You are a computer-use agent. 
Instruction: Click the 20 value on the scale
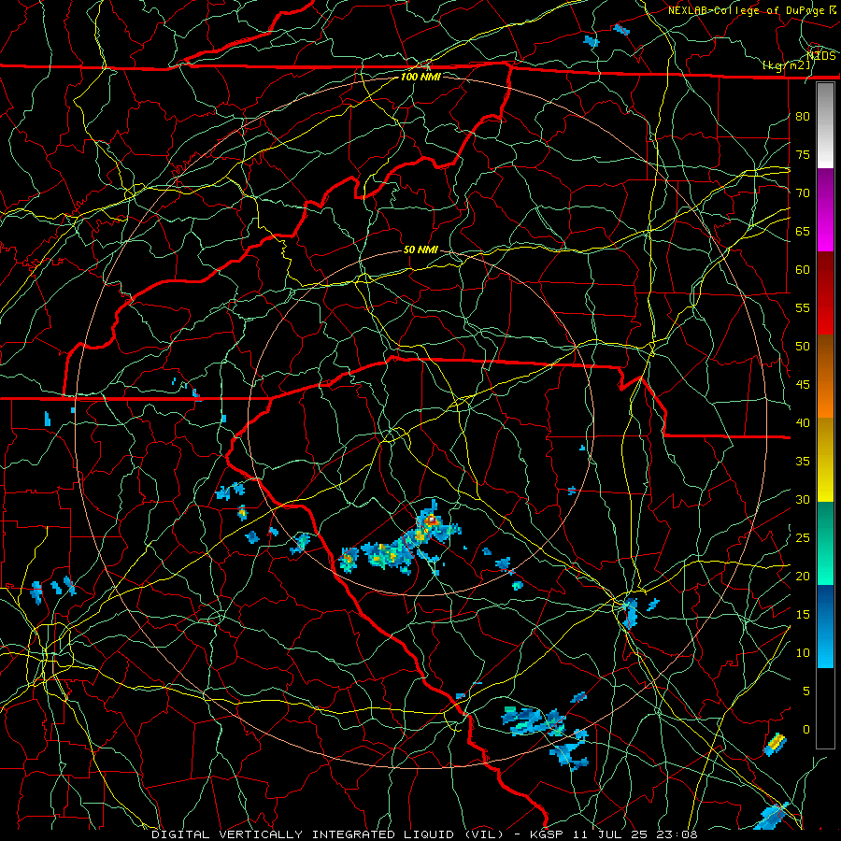pyautogui.click(x=803, y=576)
